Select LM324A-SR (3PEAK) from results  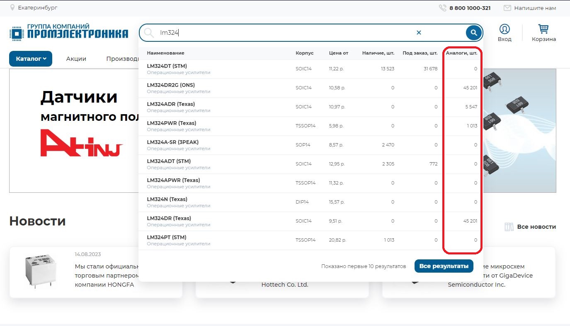(x=172, y=142)
